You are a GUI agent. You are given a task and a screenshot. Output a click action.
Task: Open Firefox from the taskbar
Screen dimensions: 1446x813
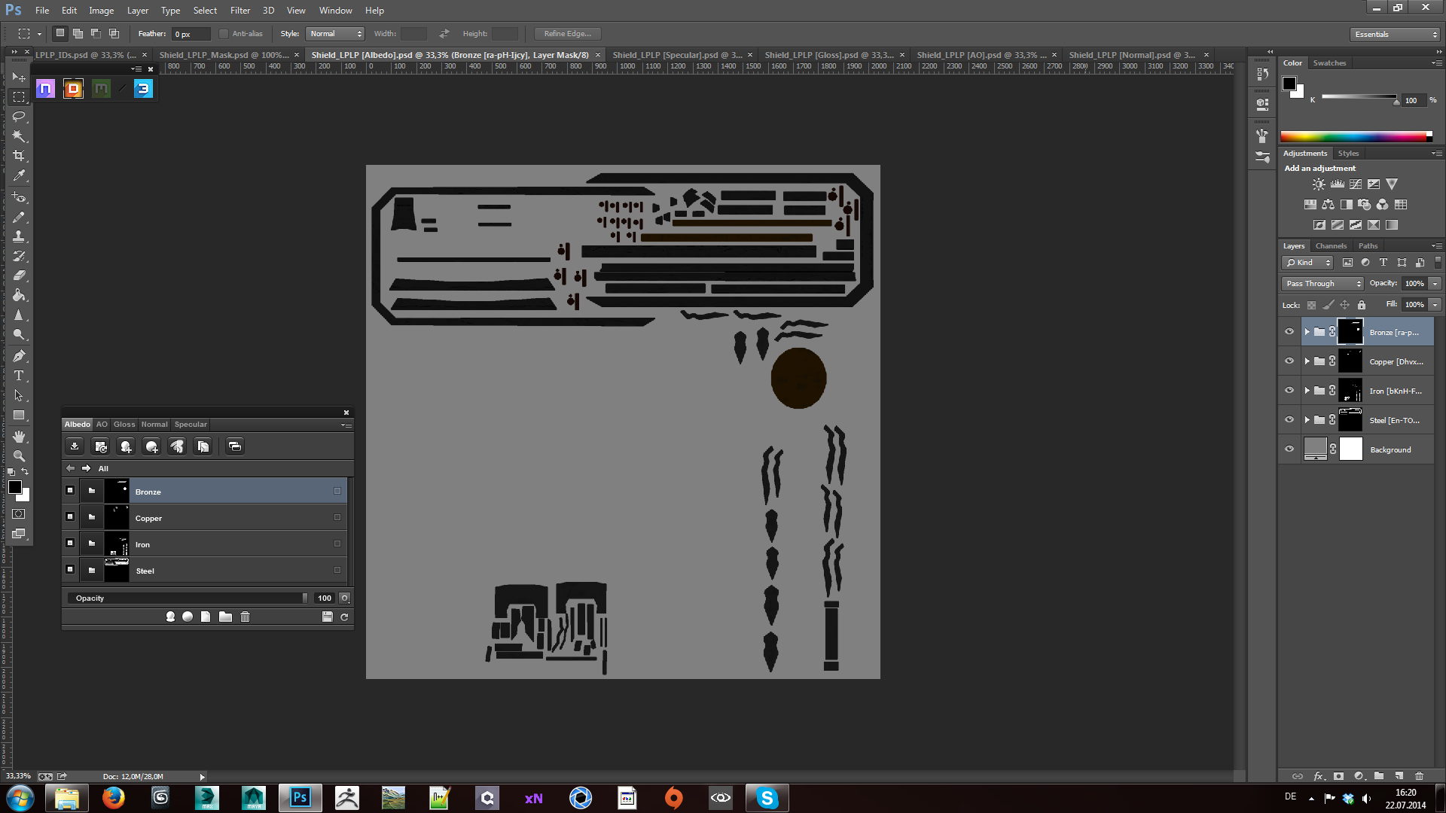(114, 797)
